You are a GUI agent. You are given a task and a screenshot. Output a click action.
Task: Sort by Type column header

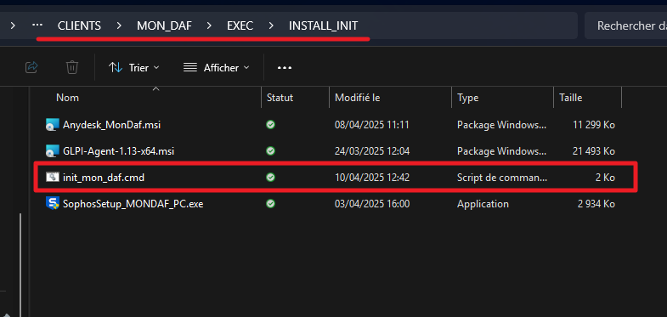point(467,98)
